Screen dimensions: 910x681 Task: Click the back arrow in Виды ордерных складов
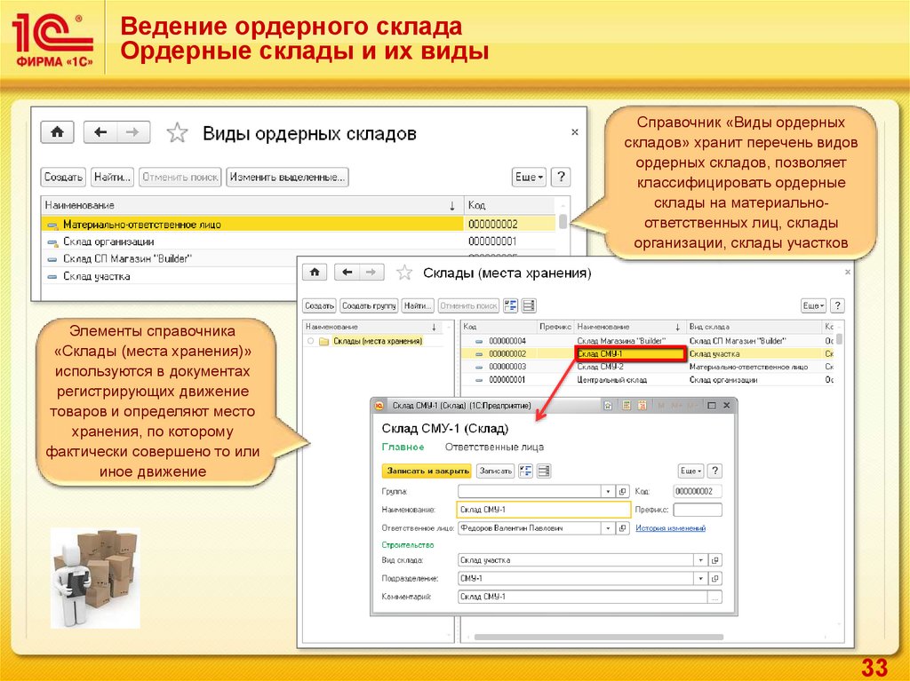pyautogui.click(x=101, y=132)
